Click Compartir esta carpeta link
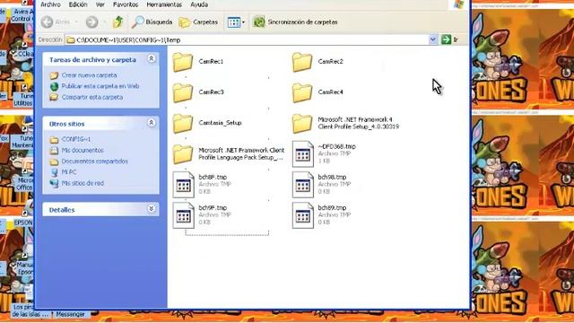 (92, 97)
